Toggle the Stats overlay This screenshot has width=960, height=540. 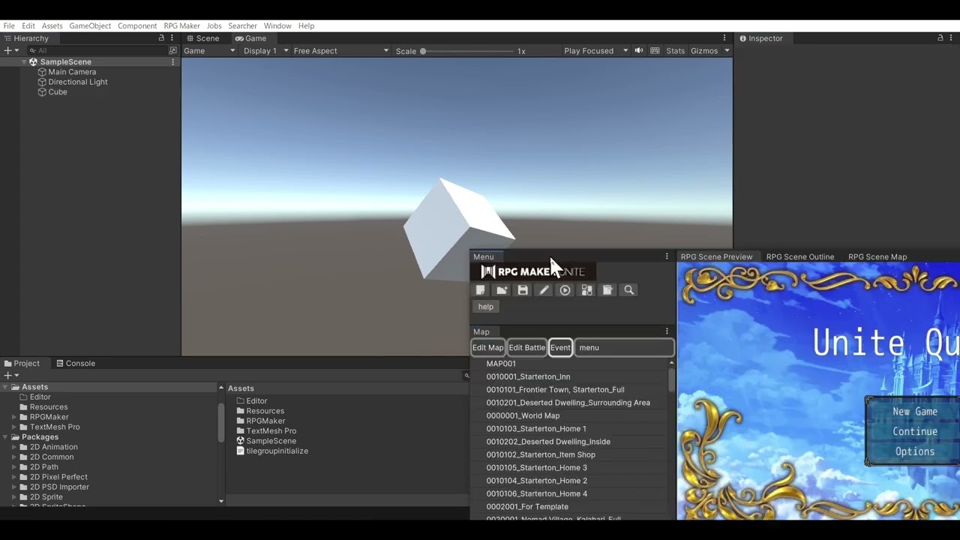pos(675,51)
